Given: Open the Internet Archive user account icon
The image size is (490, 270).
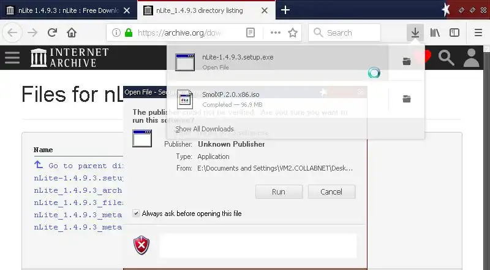Looking at the screenshot, I should pos(471,58).
